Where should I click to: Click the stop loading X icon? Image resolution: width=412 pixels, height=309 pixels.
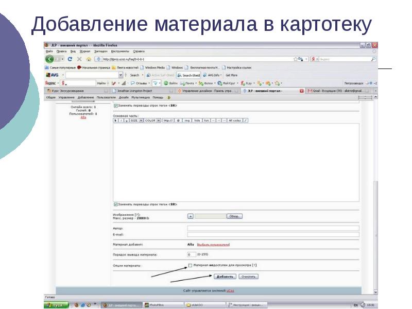(79, 59)
